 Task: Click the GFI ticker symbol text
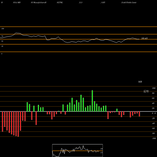(103, 3)
